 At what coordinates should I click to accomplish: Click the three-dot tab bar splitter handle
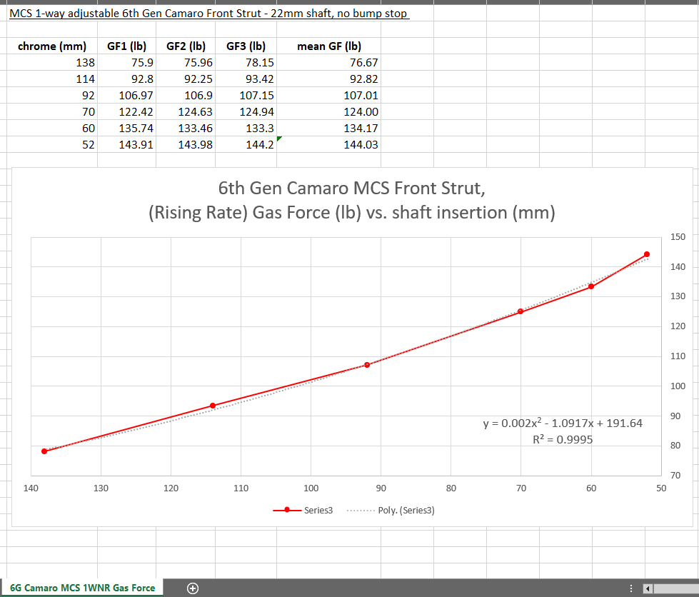pos(630,588)
